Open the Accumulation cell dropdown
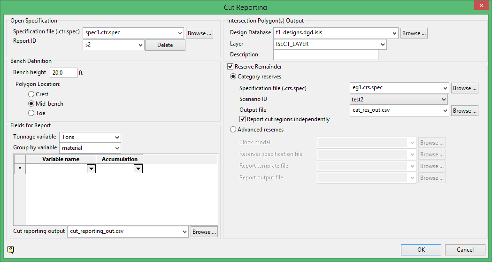 click(138, 169)
